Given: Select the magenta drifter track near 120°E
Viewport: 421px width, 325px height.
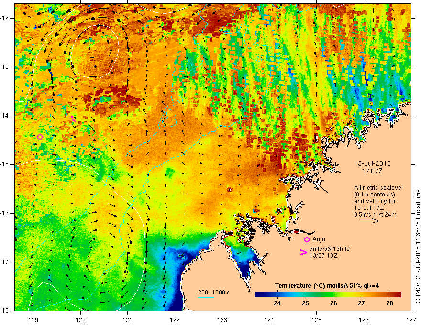Looking at the screenshot, I should tap(73, 119).
